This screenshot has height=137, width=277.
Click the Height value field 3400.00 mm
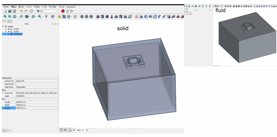point(37,108)
